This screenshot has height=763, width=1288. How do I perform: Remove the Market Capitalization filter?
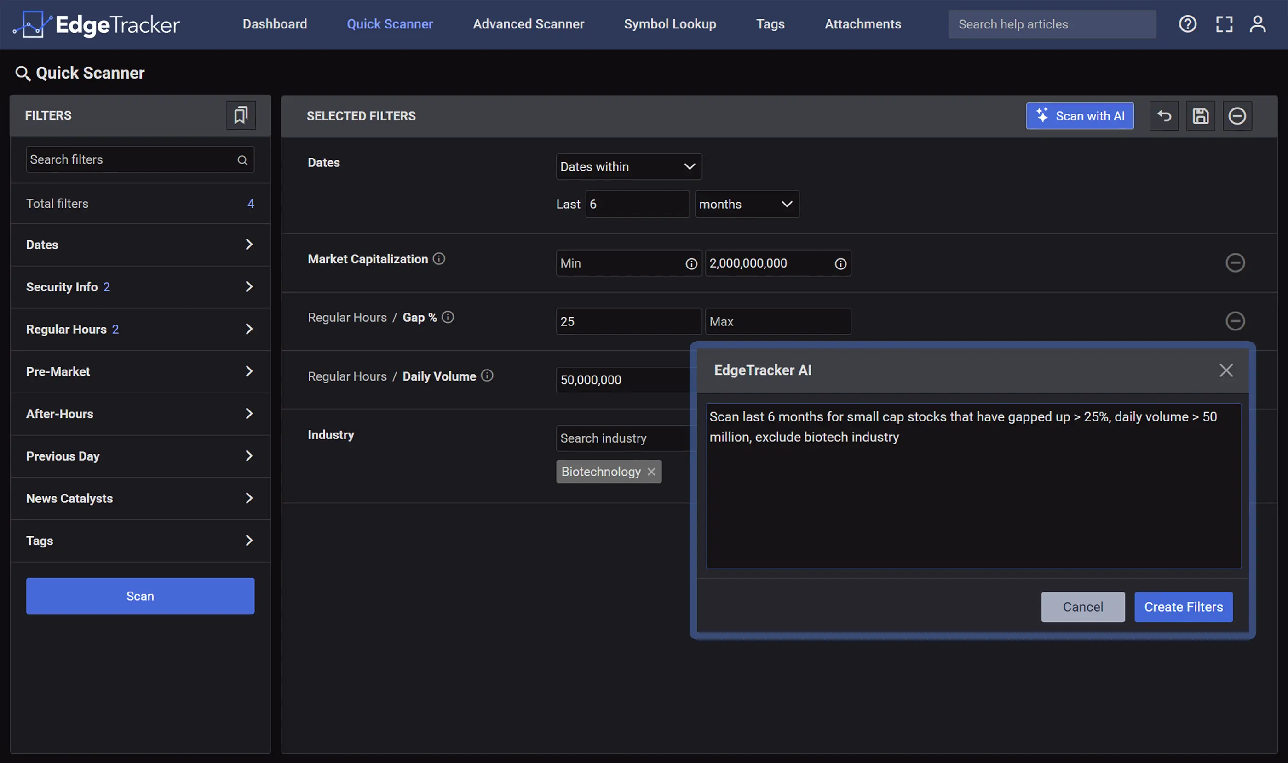(1235, 263)
